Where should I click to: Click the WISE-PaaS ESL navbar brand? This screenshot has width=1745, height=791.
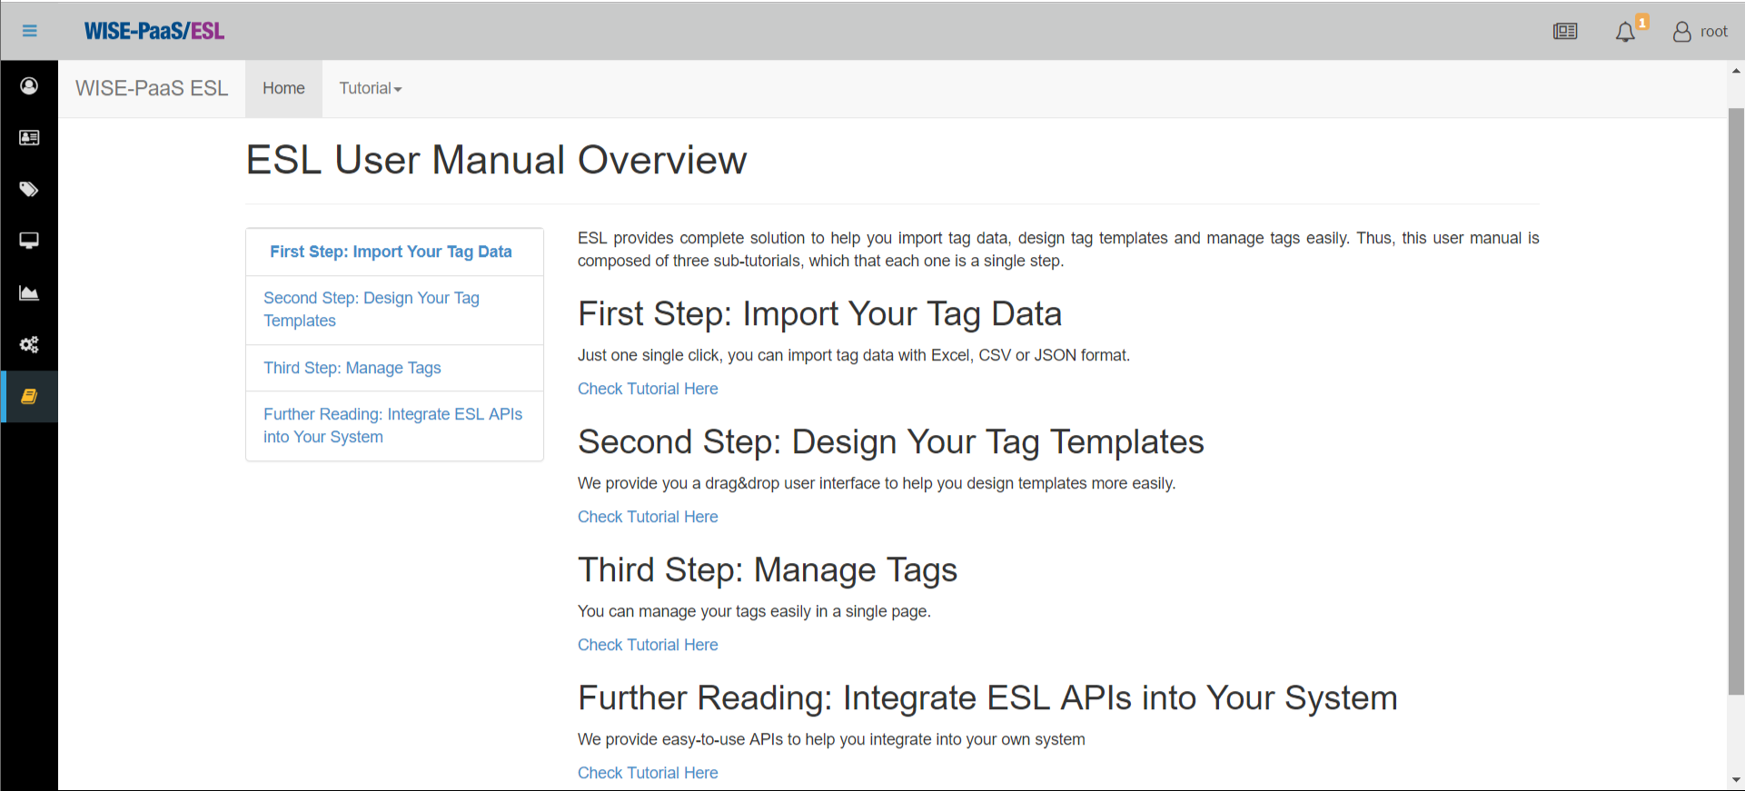pos(152,88)
